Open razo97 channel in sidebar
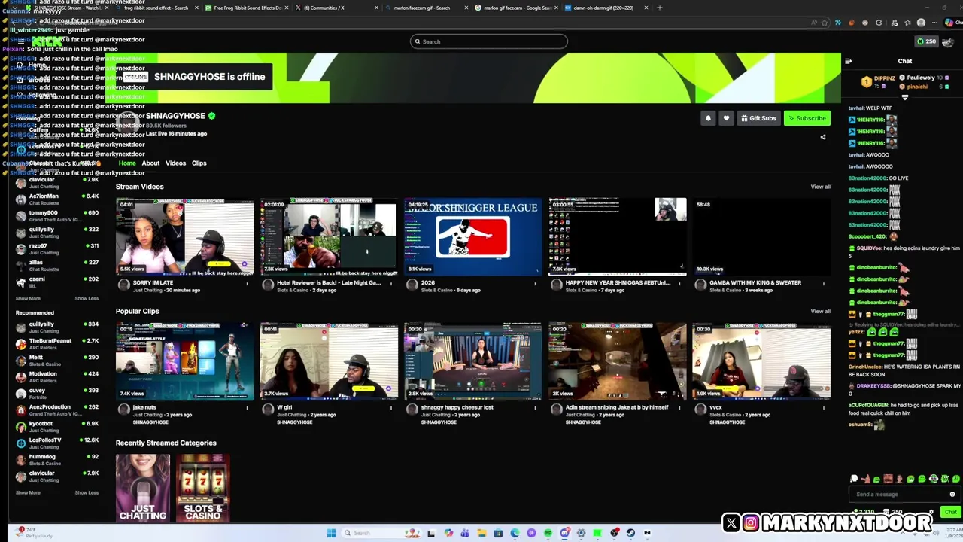 pos(57,249)
